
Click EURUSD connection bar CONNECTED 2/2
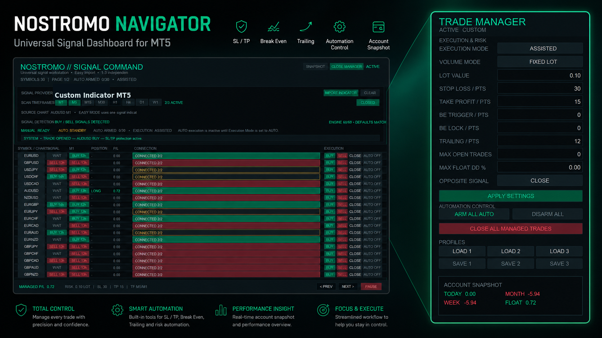click(226, 156)
